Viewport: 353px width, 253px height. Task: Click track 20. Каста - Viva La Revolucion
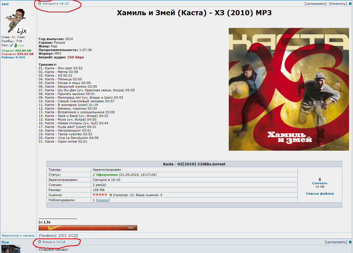click(x=68, y=138)
